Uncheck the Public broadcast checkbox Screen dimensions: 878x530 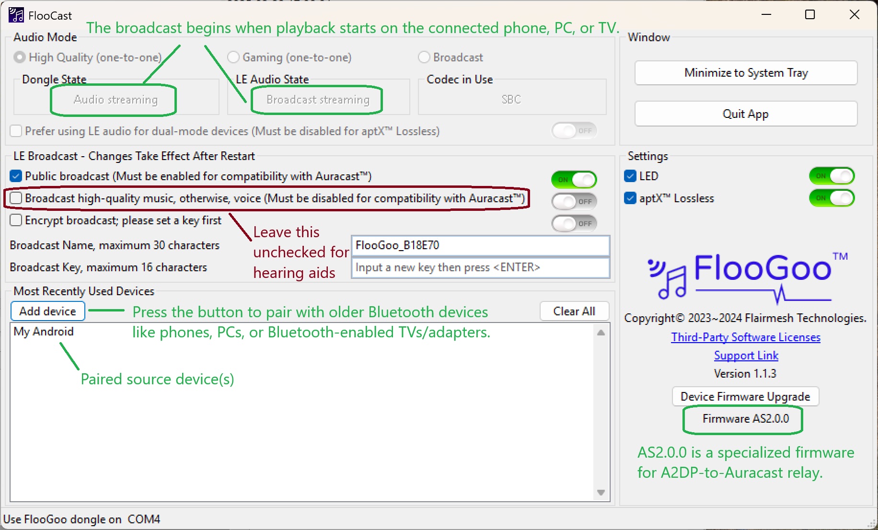click(16, 176)
